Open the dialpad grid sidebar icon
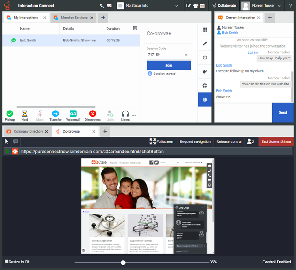This screenshot has height=270, width=296. 205,30
